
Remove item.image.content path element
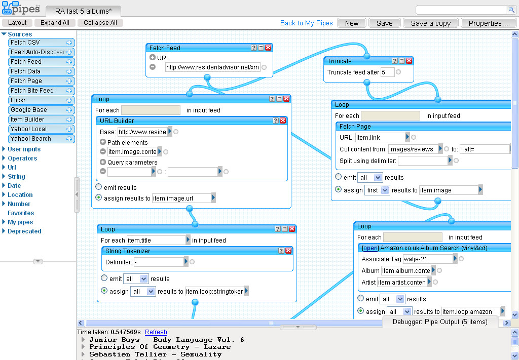click(x=103, y=151)
